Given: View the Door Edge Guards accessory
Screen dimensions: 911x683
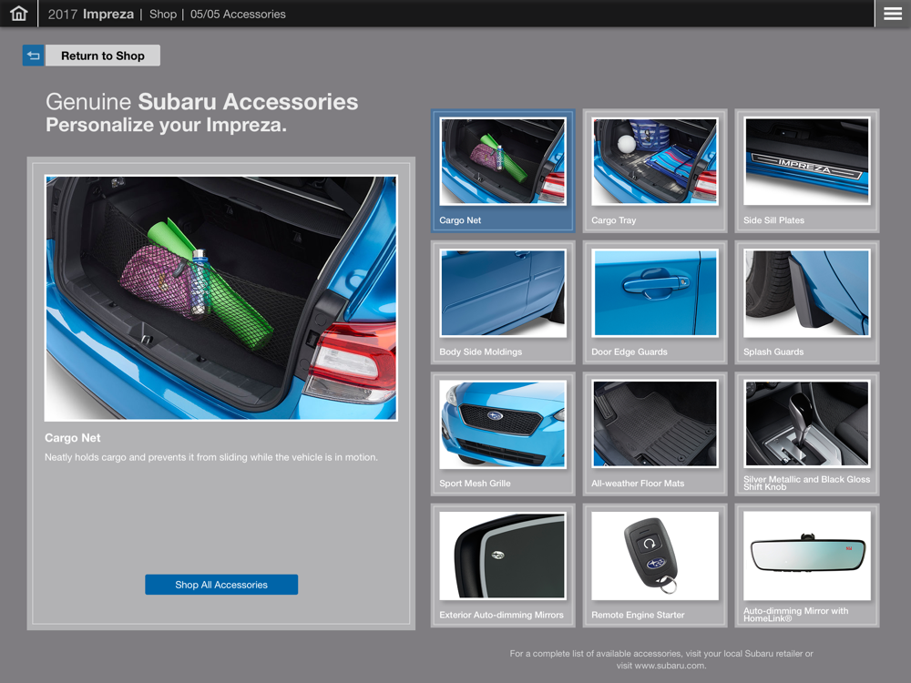Looking at the screenshot, I should point(655,302).
